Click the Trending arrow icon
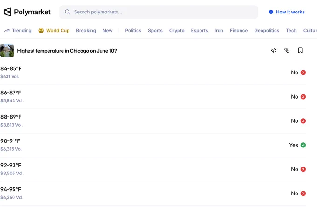Screen dimensions: 317x207 pos(7,31)
